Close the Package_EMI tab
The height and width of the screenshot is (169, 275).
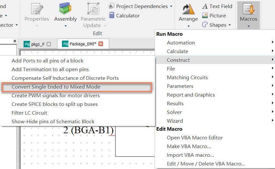click(101, 44)
